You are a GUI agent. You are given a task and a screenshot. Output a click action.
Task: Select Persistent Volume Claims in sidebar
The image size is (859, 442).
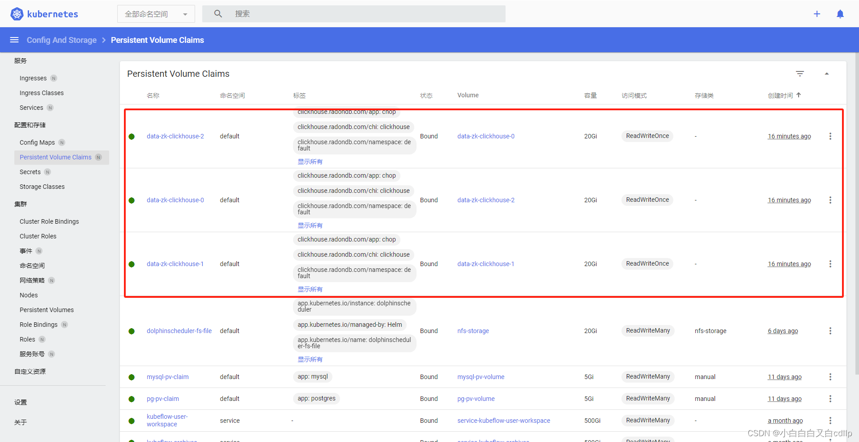point(55,157)
